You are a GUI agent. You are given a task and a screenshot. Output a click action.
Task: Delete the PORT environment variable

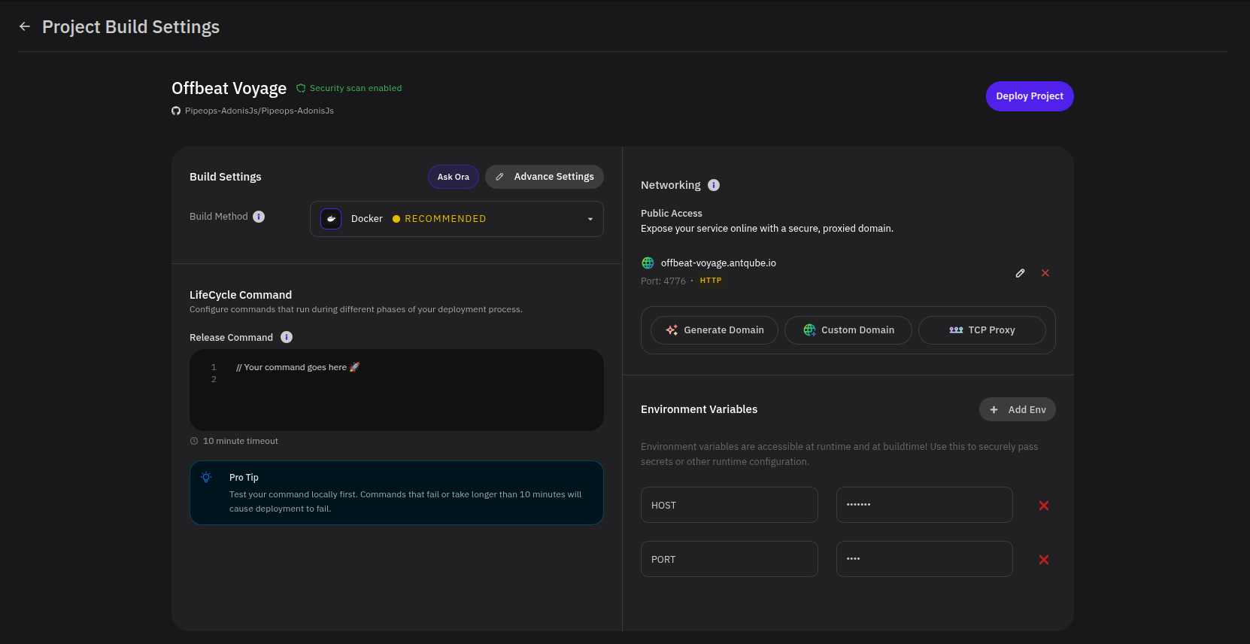click(x=1044, y=560)
